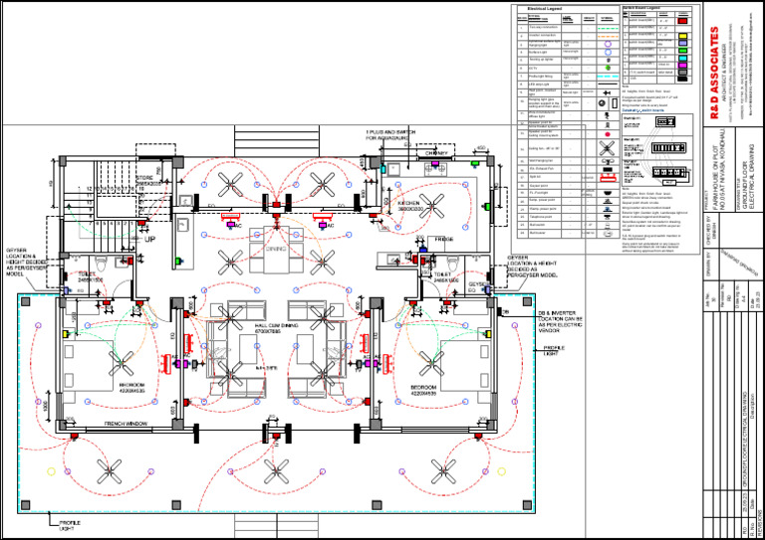This screenshot has width=765, height=540.
Task: Click the ceiling fan symbol in the kitchen
Action: click(x=431, y=206)
